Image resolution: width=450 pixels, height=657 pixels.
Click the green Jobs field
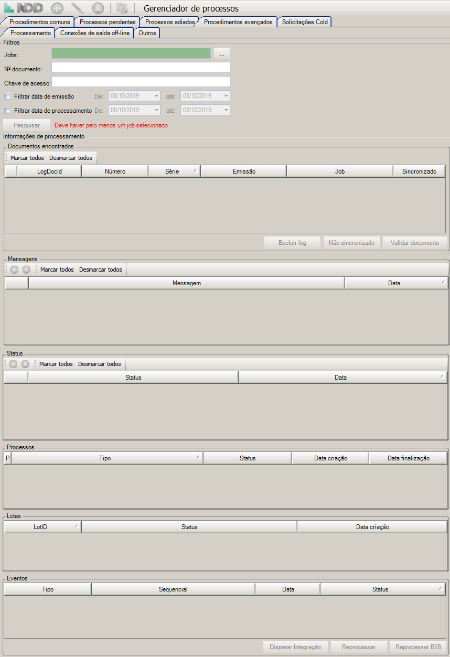(x=131, y=53)
